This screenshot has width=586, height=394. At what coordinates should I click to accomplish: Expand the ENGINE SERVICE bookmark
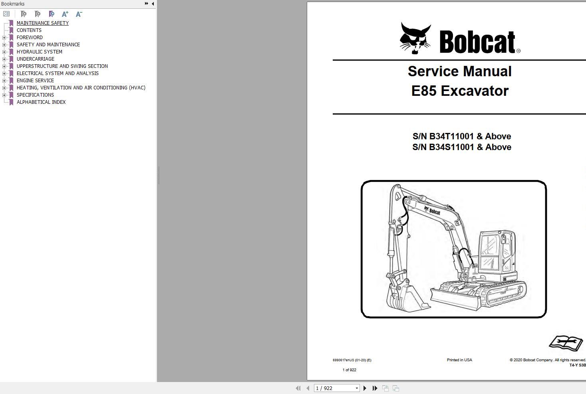[4, 80]
